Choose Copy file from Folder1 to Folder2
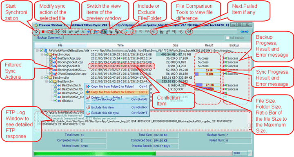 [x=117, y=92]
